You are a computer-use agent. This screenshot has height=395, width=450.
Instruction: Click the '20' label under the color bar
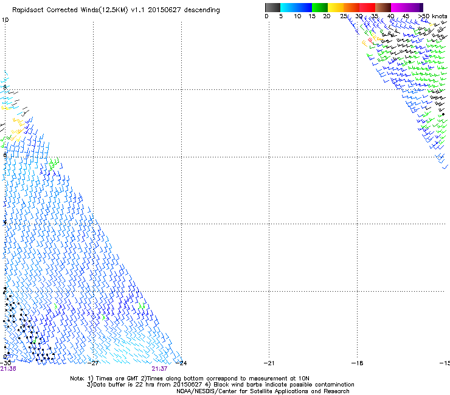(327, 16)
